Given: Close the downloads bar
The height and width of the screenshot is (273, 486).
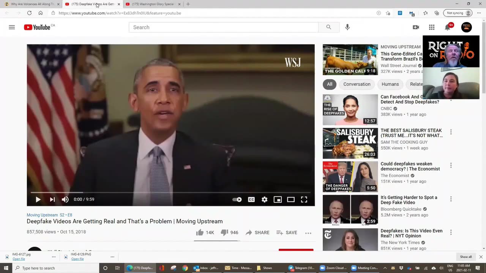Looking at the screenshot, I should click(481, 257).
